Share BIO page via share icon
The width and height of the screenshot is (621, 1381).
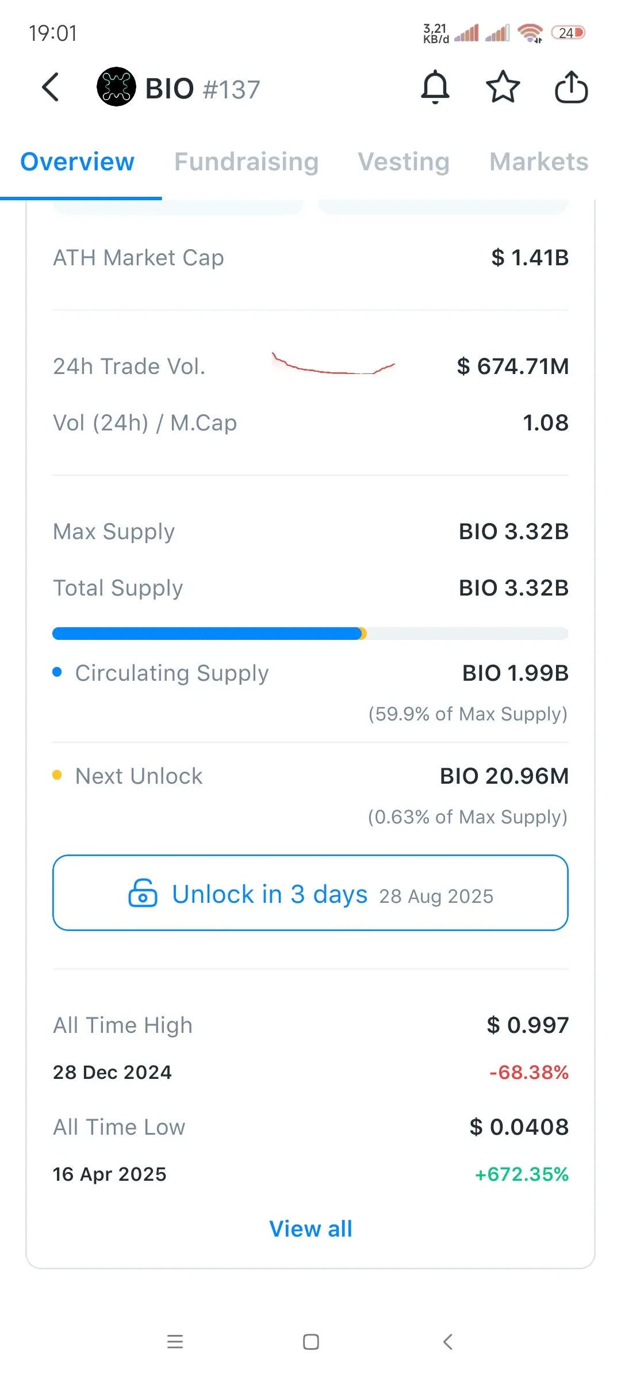pyautogui.click(x=571, y=87)
